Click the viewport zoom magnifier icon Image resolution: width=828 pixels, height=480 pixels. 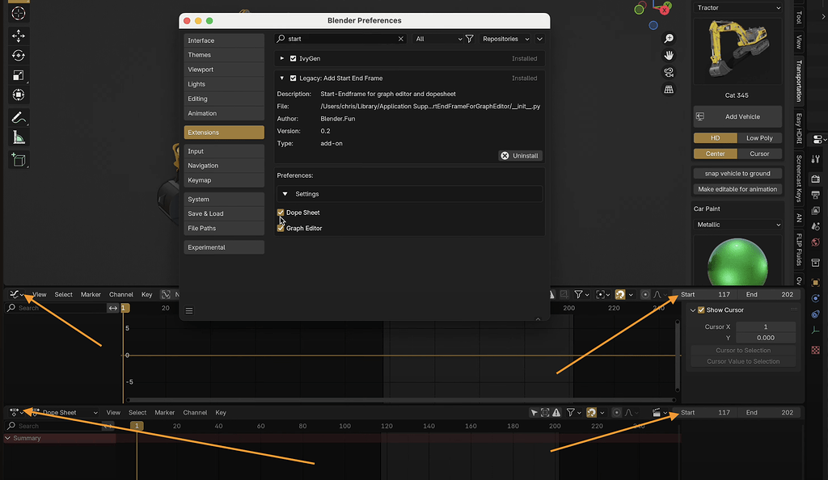click(x=669, y=39)
